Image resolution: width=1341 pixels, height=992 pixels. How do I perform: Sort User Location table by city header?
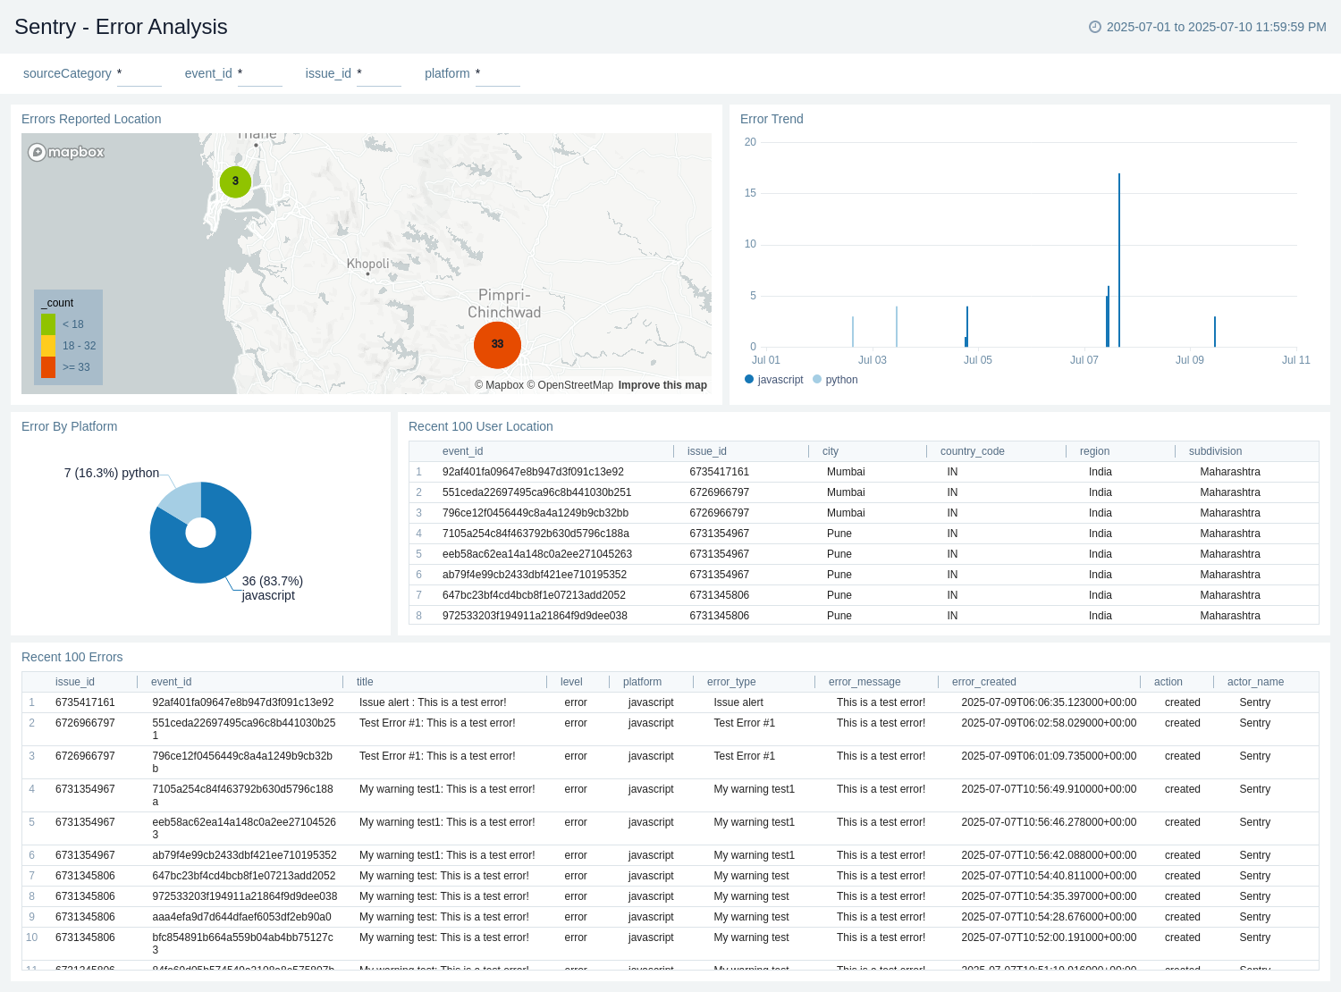coord(831,451)
